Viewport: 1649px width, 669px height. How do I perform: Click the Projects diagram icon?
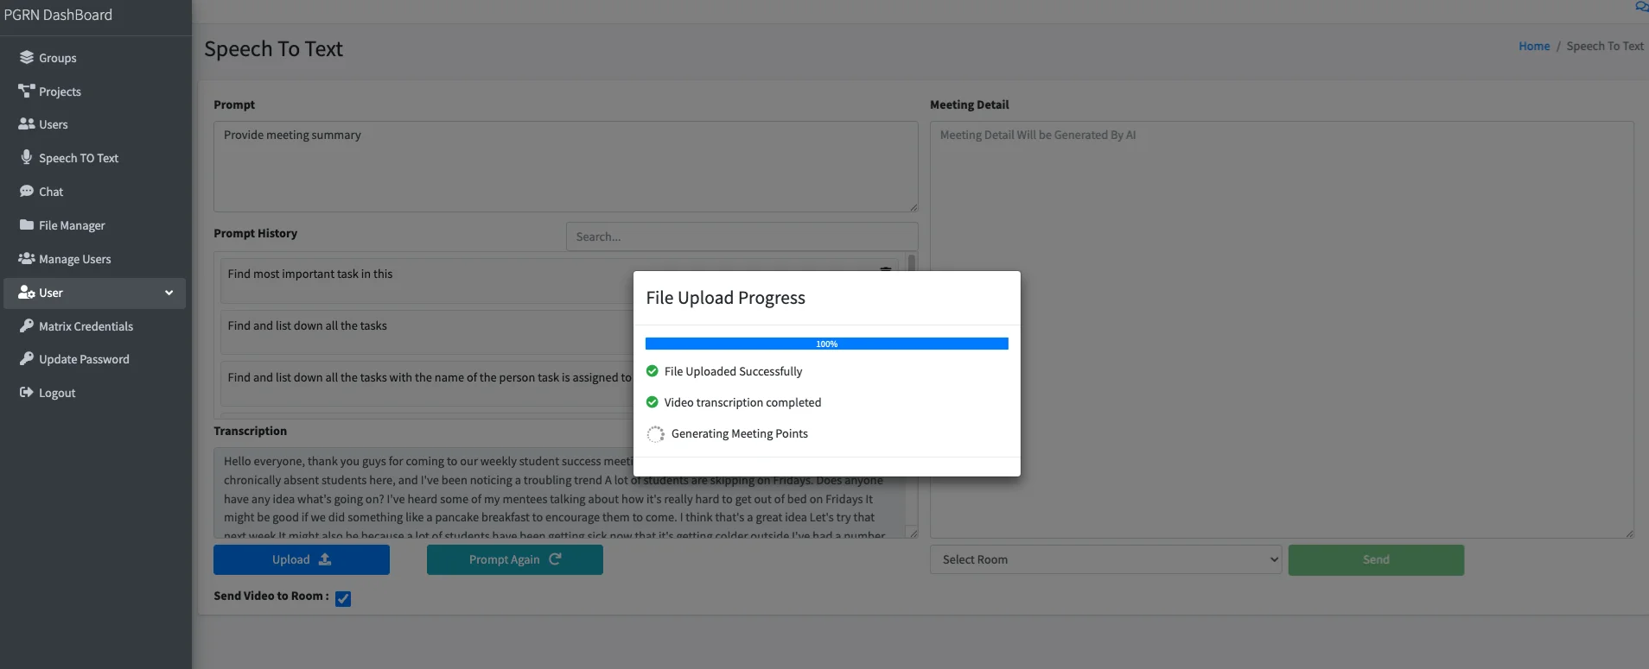(27, 92)
